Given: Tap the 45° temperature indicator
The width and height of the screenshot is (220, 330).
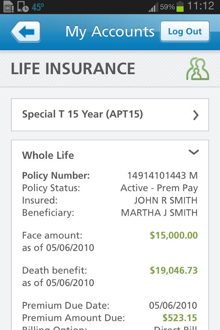Looking at the screenshot, I should pos(38,7).
